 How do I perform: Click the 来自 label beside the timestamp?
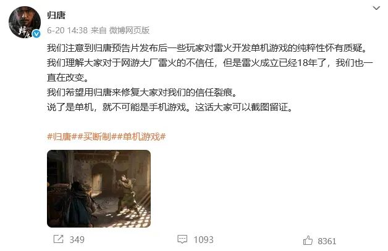point(98,30)
